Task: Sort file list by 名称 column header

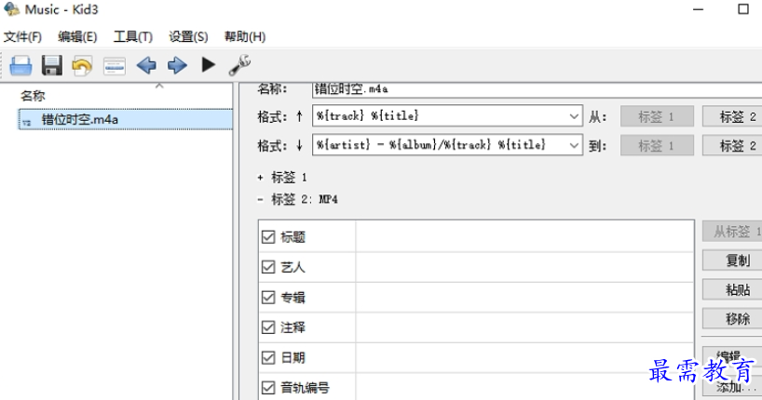Action: 33,96
